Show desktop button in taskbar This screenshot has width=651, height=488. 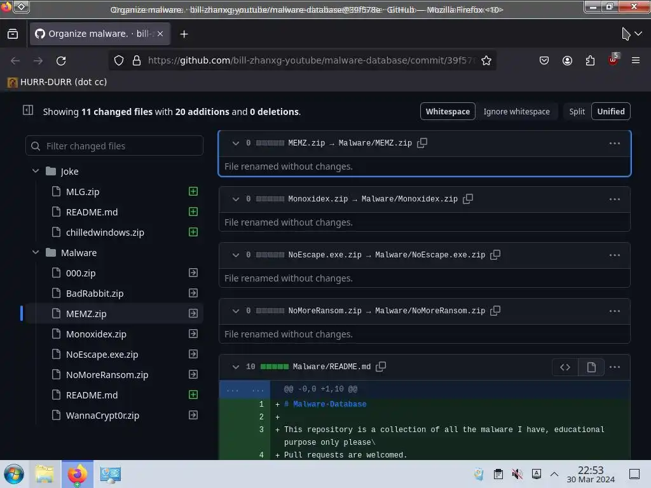click(x=634, y=474)
